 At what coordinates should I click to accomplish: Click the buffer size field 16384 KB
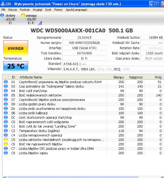(152, 37)
